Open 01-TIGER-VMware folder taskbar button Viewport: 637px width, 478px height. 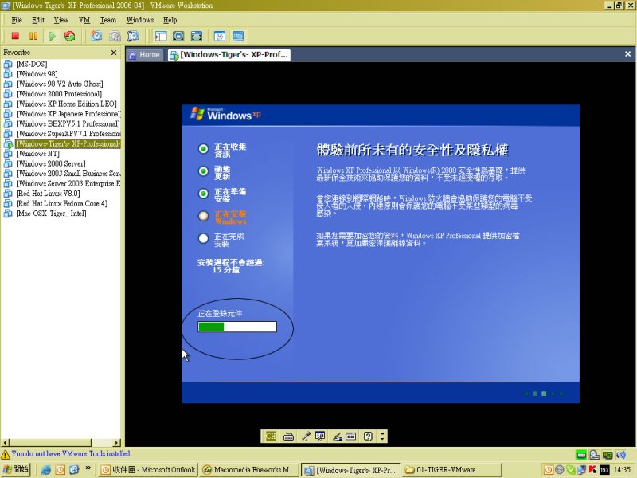(451, 469)
